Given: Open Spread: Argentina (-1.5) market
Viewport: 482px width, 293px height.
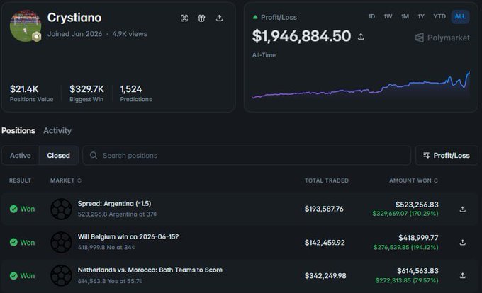Looking at the screenshot, I should pyautogui.click(x=114, y=204).
